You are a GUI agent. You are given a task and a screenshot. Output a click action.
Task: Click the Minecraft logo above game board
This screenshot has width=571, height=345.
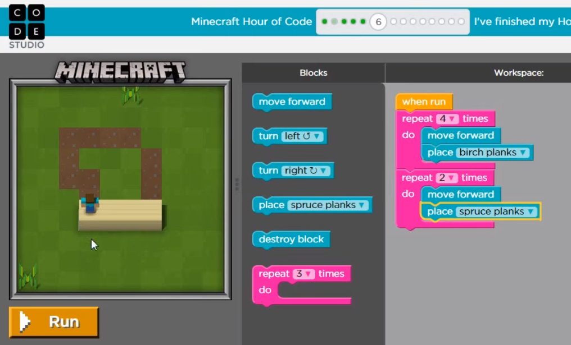pos(120,71)
